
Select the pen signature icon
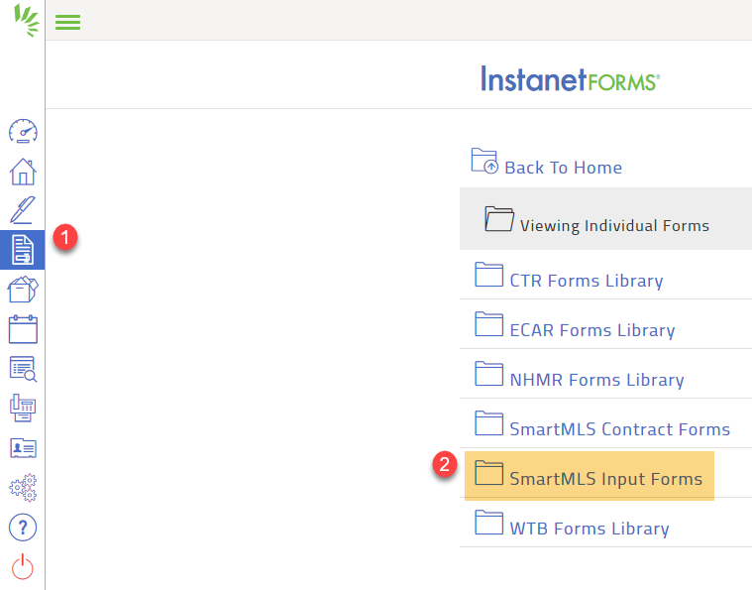click(22, 209)
